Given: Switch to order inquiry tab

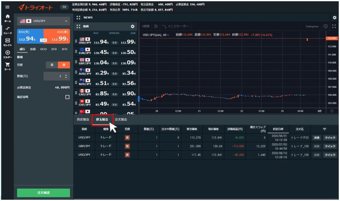Looking at the screenshot, I should pyautogui.click(x=121, y=119).
